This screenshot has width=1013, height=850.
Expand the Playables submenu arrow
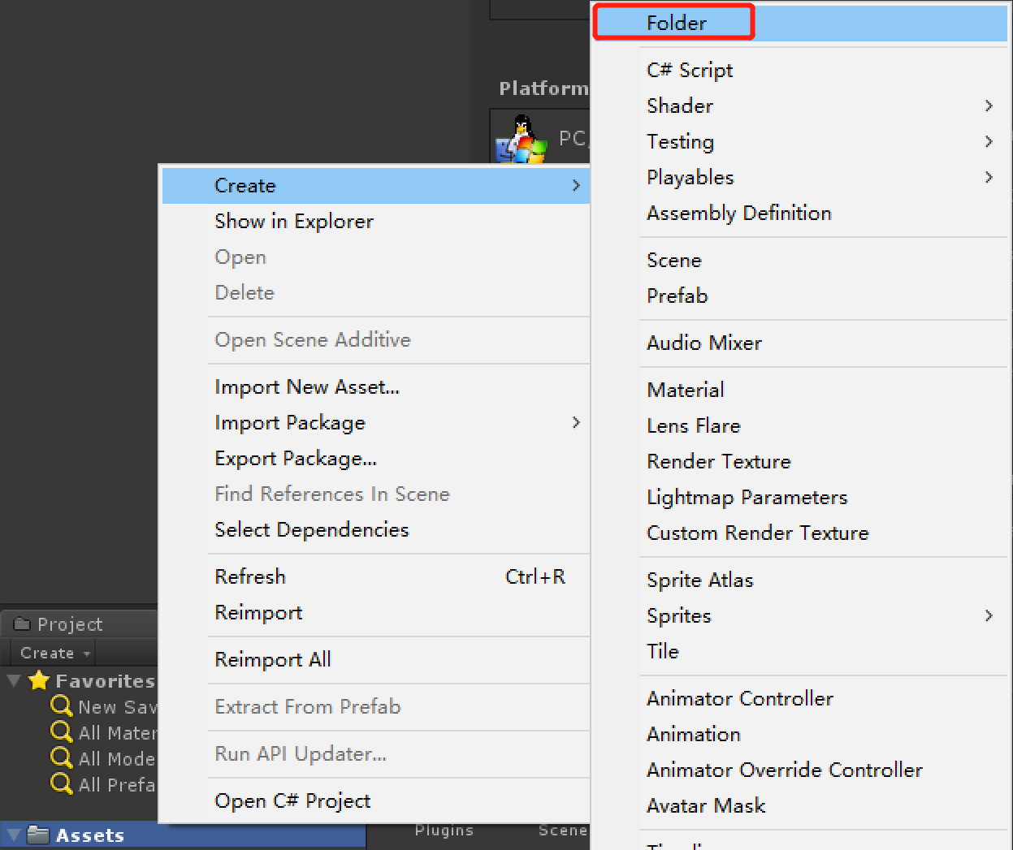click(989, 177)
